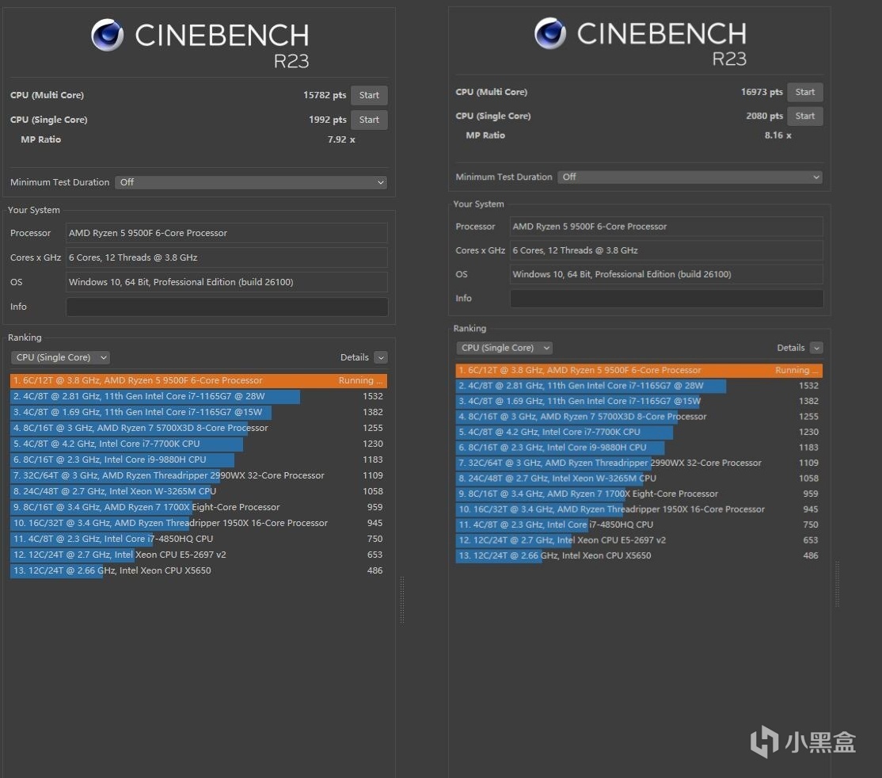Select i7-1165G7 @ 28W row, left window

pos(199,396)
